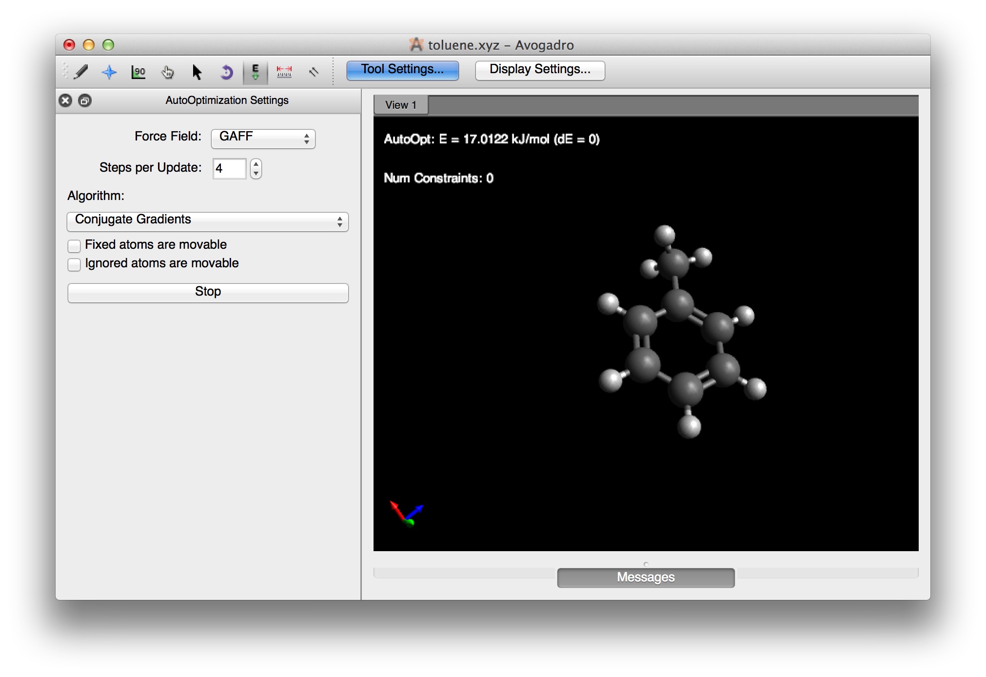Open the Force Field GAFF dropdown
The image size is (986, 677).
[x=263, y=138]
